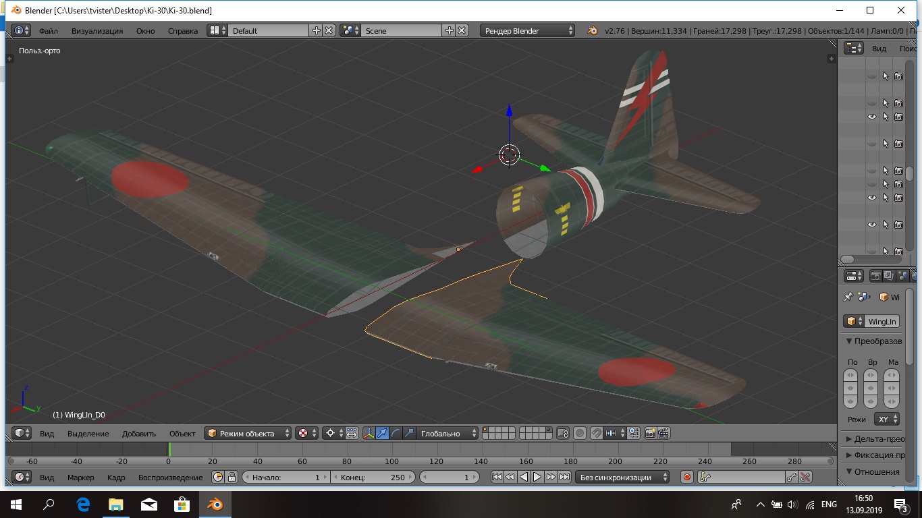Toggle the timeline lock icon
The height and width of the screenshot is (518, 922).
coord(232,477)
